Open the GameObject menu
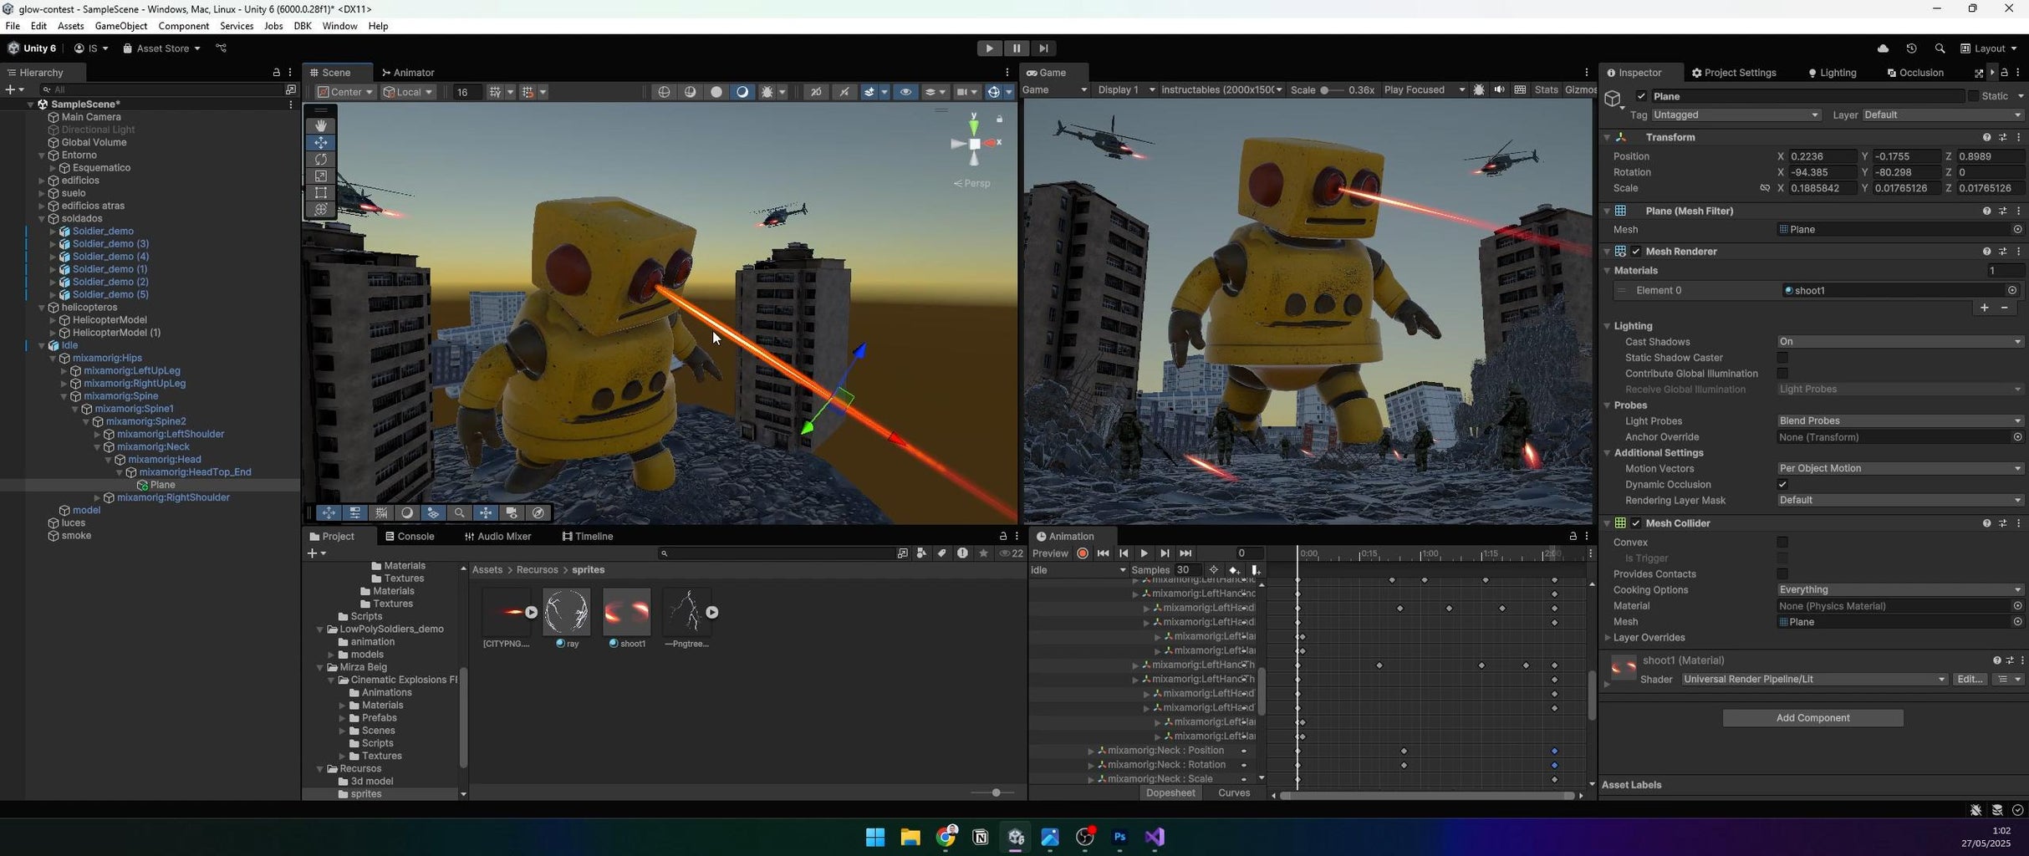Image resolution: width=2029 pixels, height=856 pixels. coord(120,26)
